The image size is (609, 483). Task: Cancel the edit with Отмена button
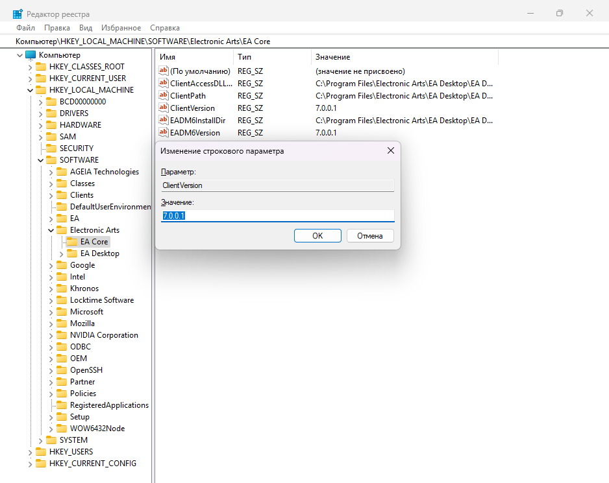(x=370, y=235)
